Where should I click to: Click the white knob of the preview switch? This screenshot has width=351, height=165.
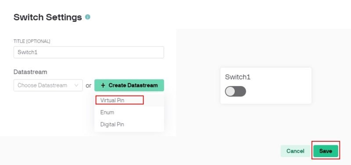tap(230, 91)
